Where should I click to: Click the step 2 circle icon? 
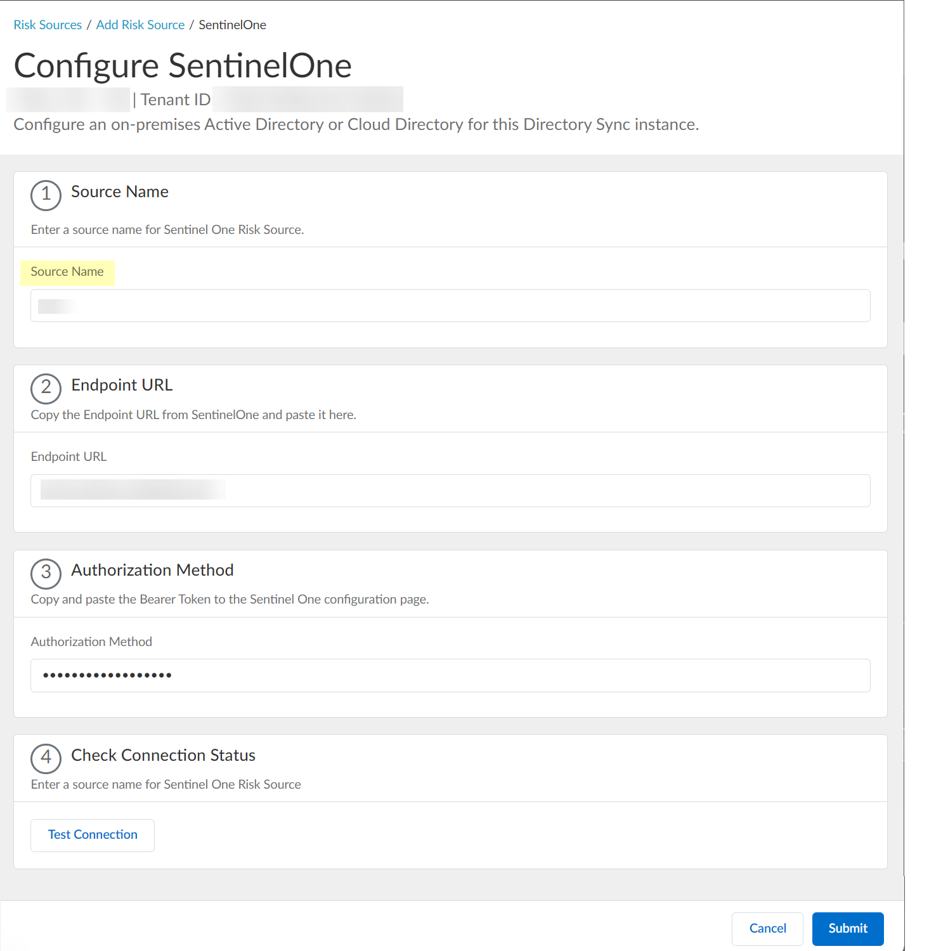click(x=46, y=388)
